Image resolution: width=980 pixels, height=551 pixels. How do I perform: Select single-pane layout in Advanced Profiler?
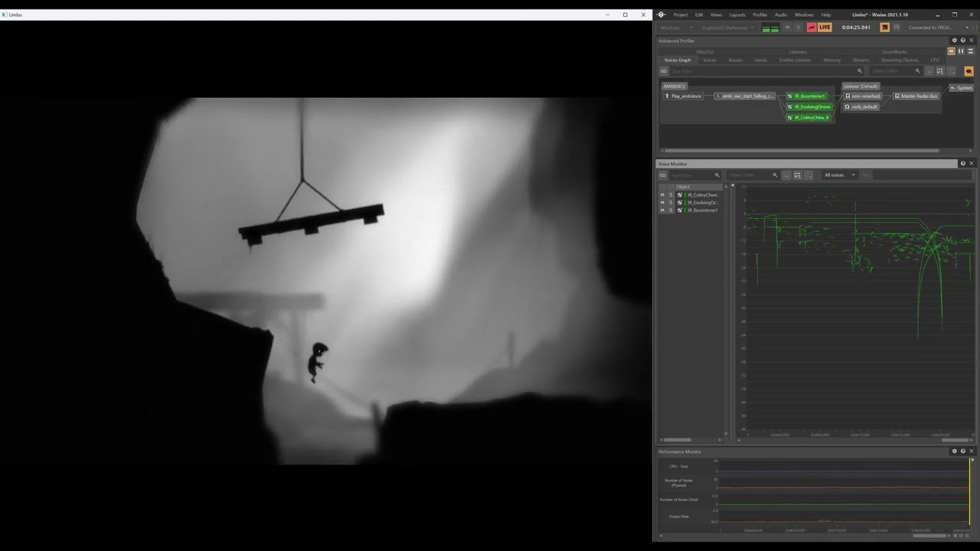tap(952, 51)
